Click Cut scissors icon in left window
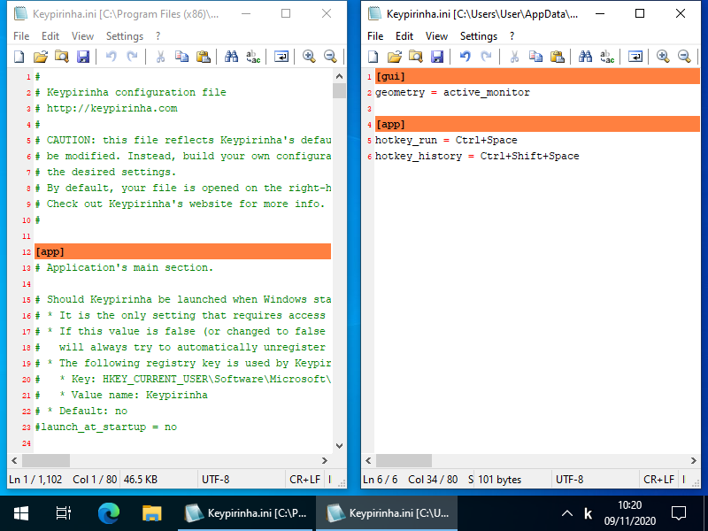Viewport: 708px width, 531px height. (160, 57)
